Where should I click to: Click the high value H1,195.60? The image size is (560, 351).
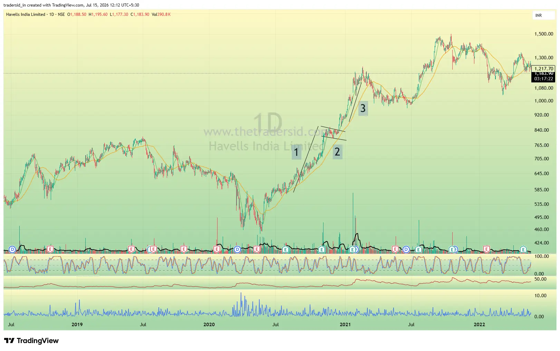click(x=98, y=14)
